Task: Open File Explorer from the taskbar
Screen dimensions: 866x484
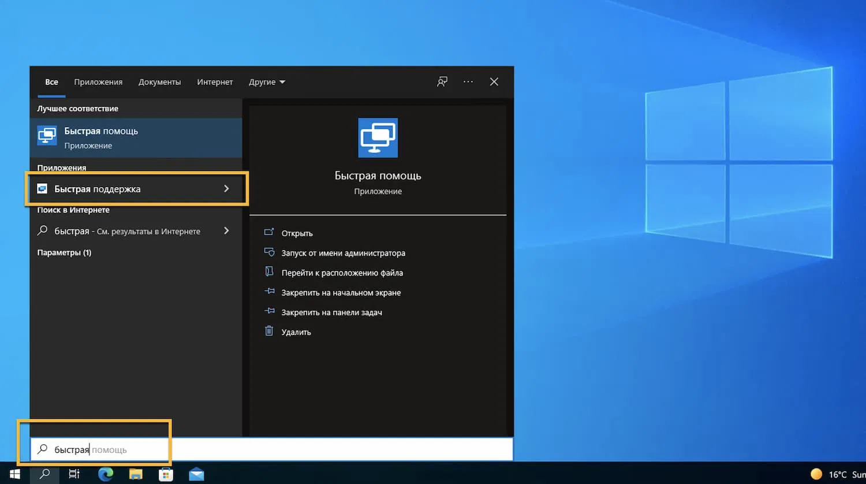Action: [136, 474]
